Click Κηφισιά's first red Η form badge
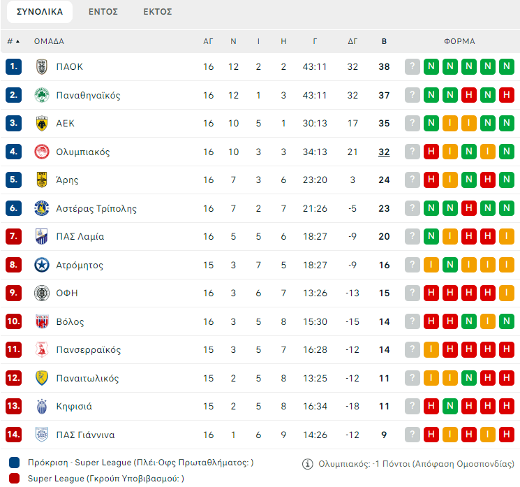Image resolution: width=520 pixels, height=487 pixels. coord(431,407)
